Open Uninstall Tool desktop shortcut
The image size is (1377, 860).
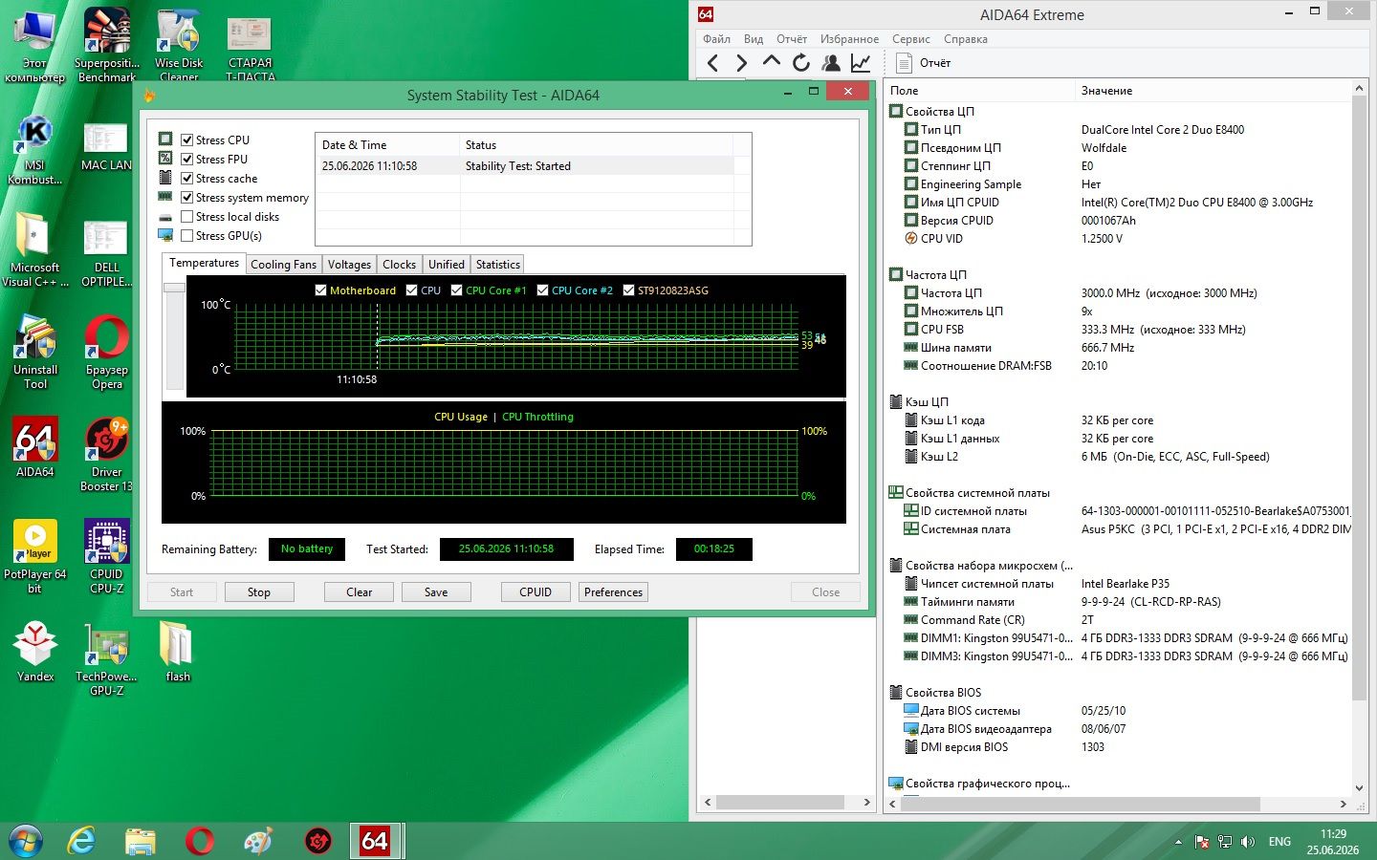35,353
